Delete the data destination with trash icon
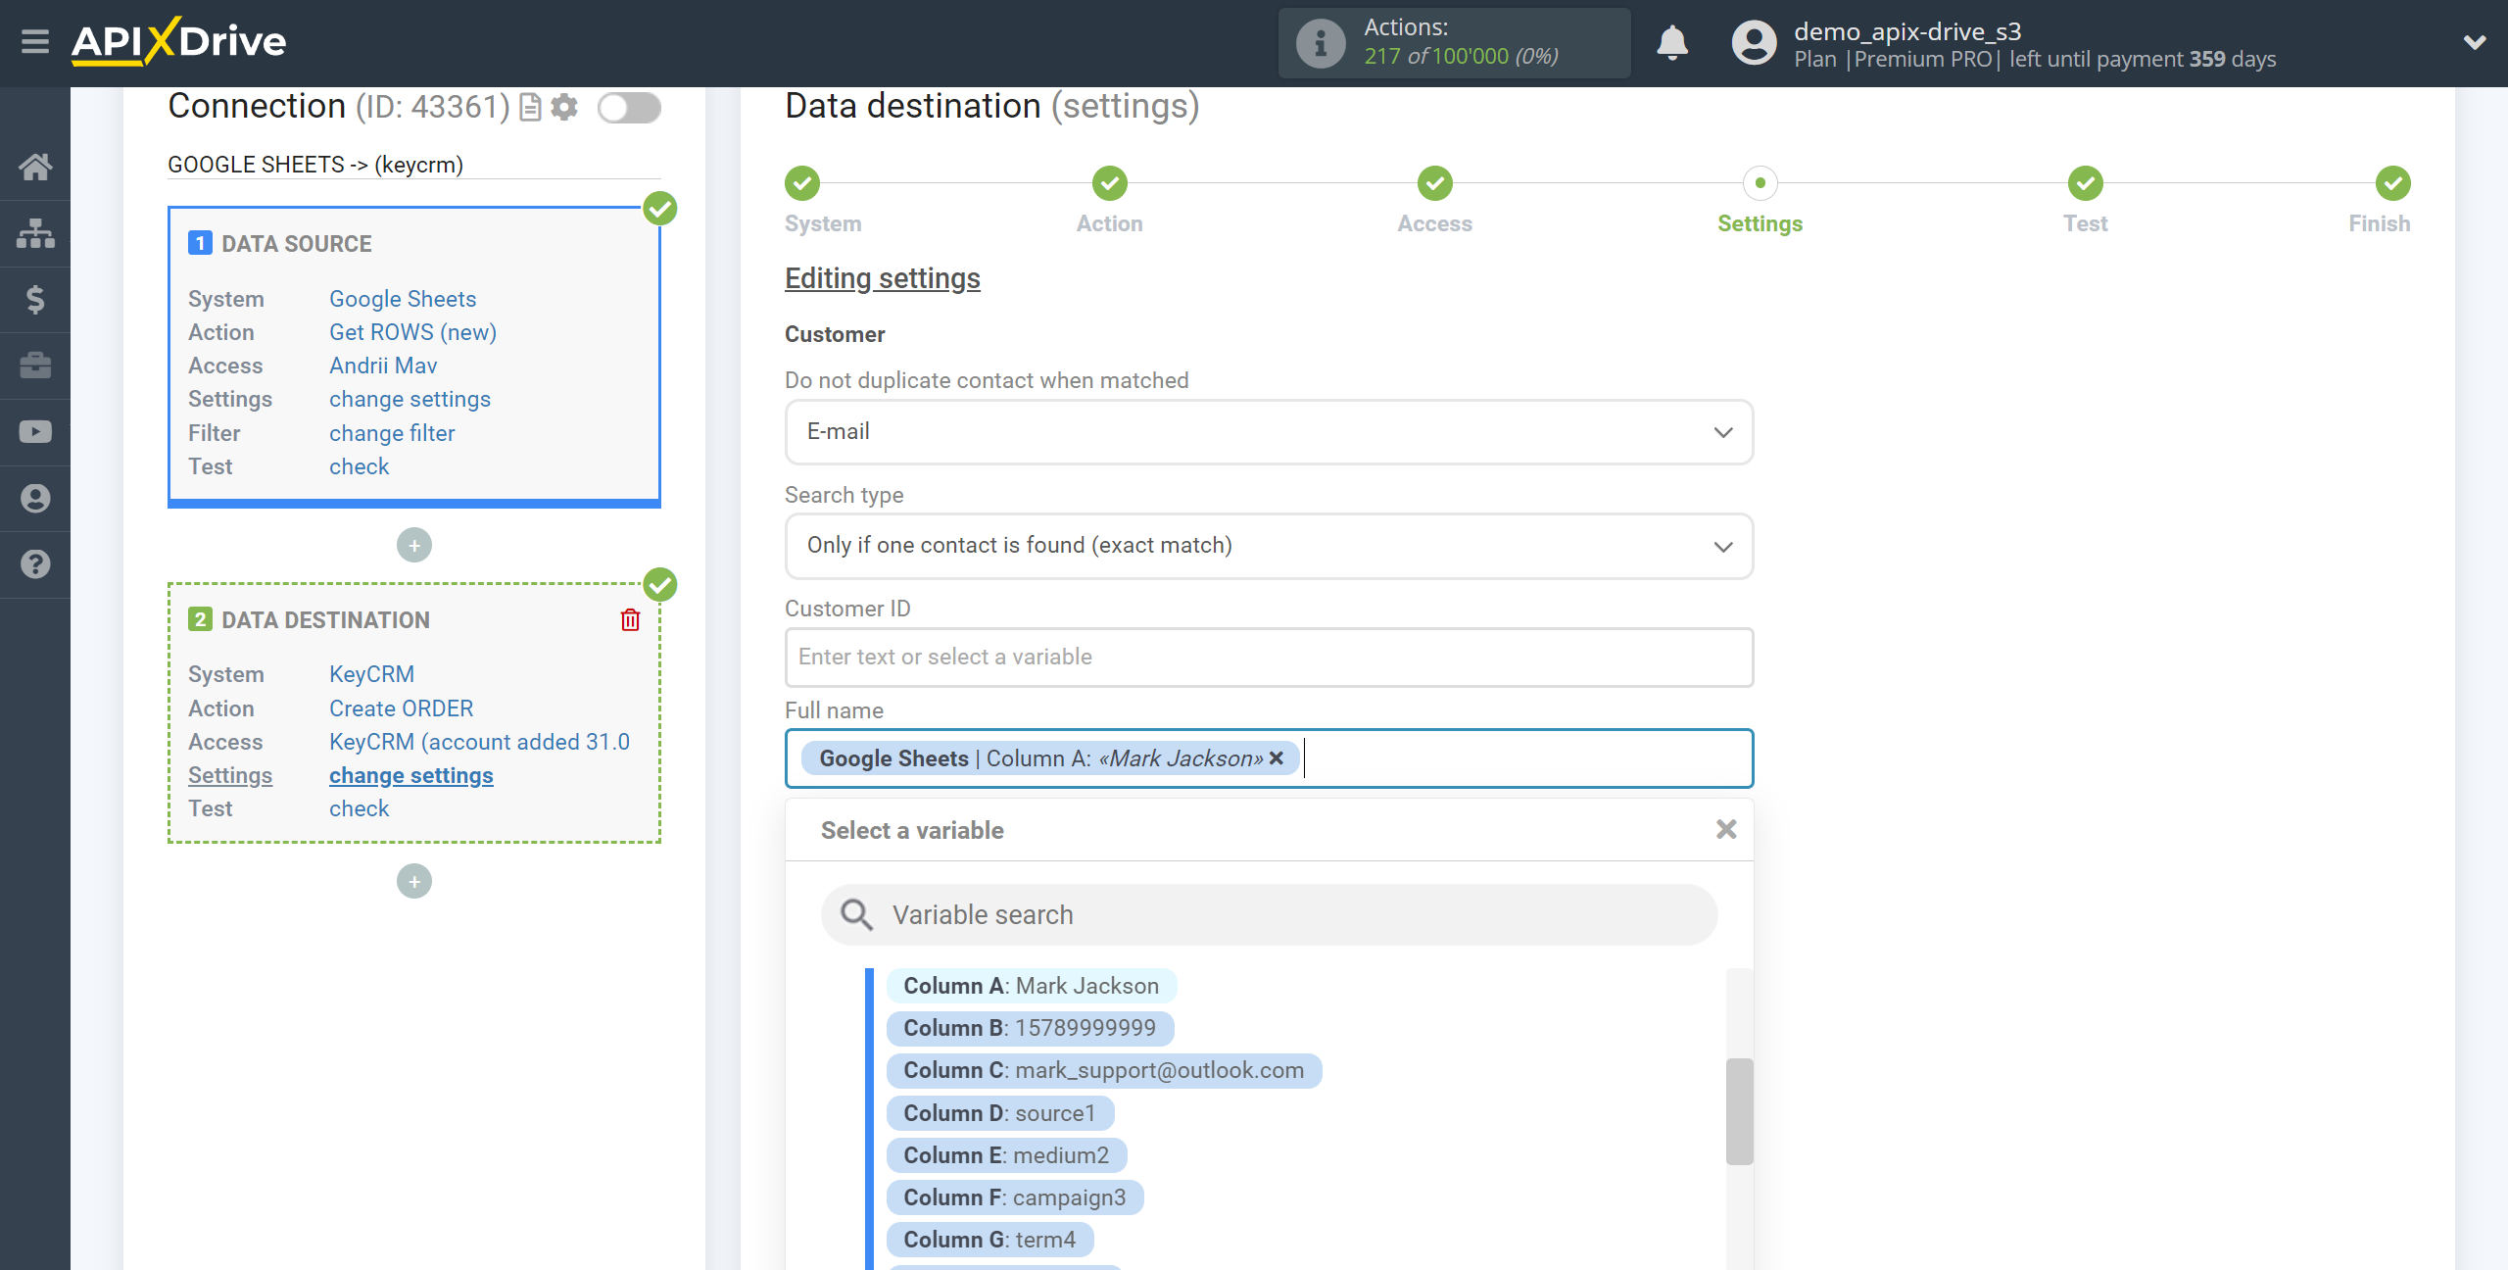The image size is (2508, 1270). pos(630,619)
